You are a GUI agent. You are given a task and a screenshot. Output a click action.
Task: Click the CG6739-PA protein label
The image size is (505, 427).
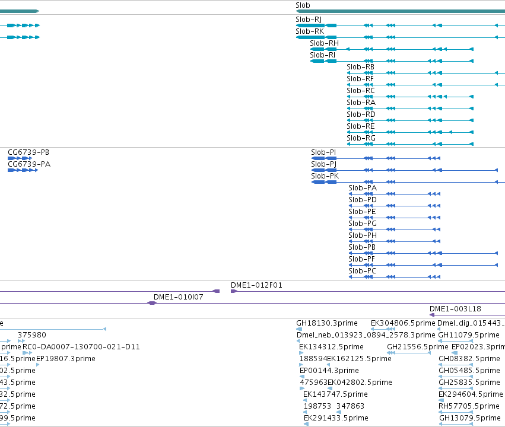(x=29, y=164)
